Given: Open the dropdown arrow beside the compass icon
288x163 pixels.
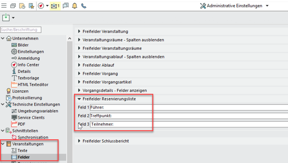Looking at the screenshot, I should [47, 6].
